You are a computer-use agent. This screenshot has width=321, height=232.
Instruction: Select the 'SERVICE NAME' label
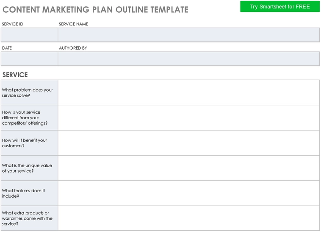coord(74,24)
